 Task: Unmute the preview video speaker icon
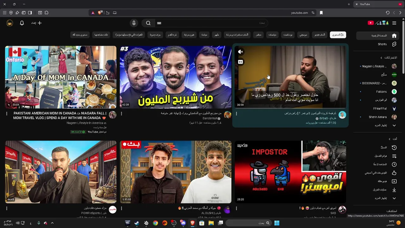point(240,52)
